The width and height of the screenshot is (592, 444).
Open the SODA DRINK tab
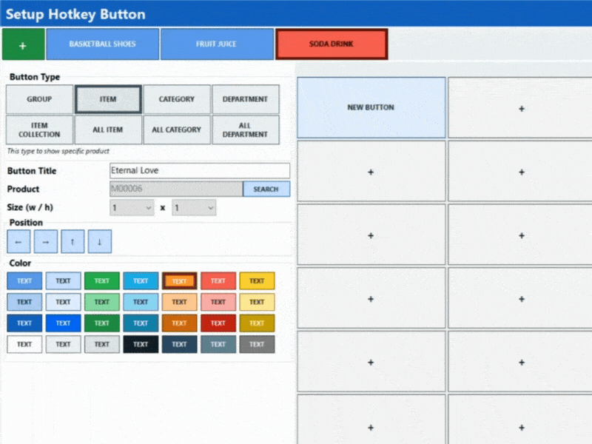tap(331, 44)
